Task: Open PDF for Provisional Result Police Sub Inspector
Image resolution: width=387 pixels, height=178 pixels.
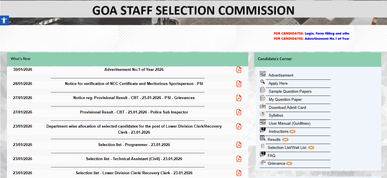Action: point(239,112)
